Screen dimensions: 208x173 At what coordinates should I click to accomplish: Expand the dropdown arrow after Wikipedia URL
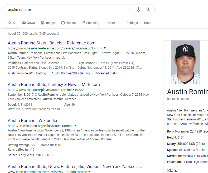(x=76, y=125)
